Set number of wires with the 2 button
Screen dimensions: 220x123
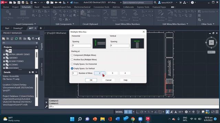[100, 73]
